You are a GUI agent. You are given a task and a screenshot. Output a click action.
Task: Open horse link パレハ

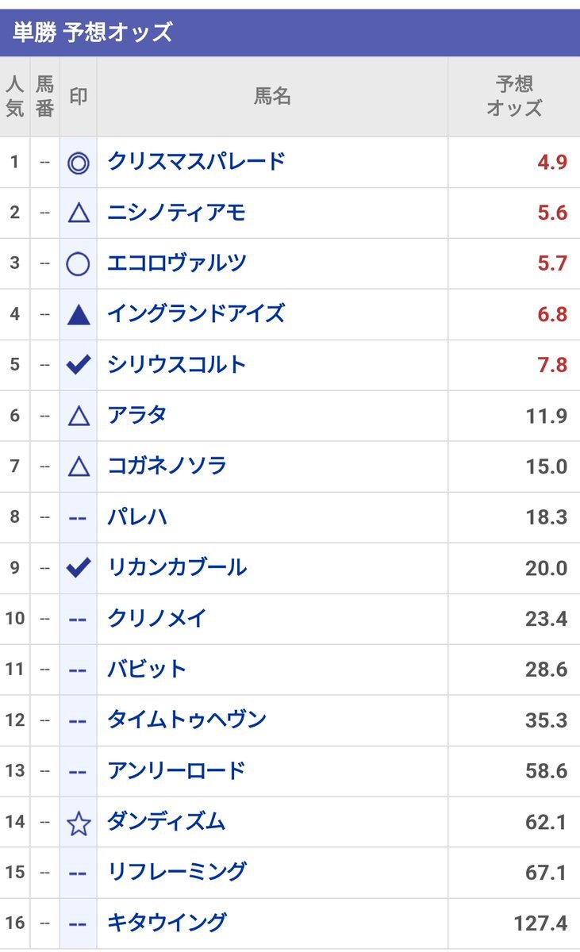(137, 517)
